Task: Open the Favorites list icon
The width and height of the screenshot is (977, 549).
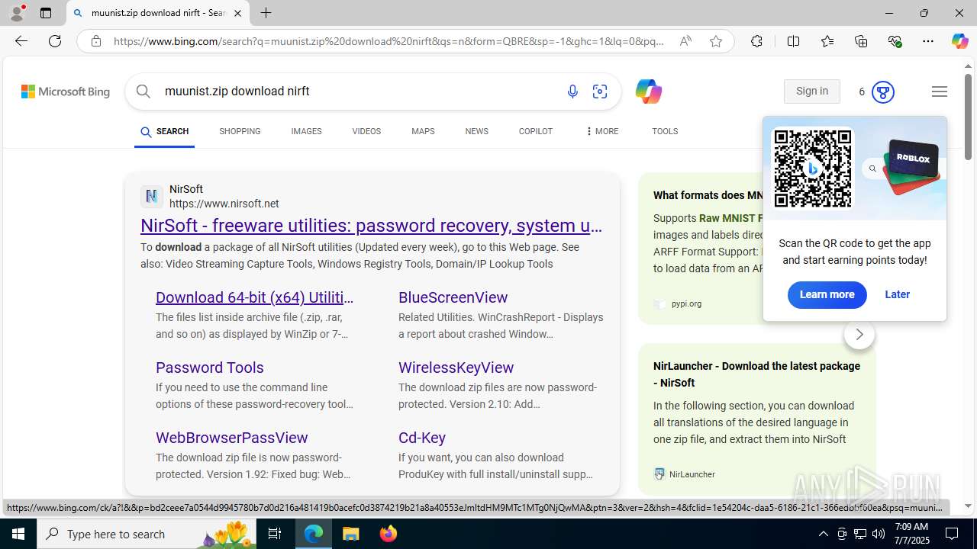Action: tap(827, 41)
